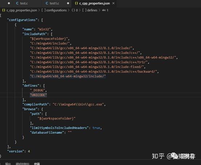Click the path ending in c++/backward/

pyautogui.click(x=94, y=72)
